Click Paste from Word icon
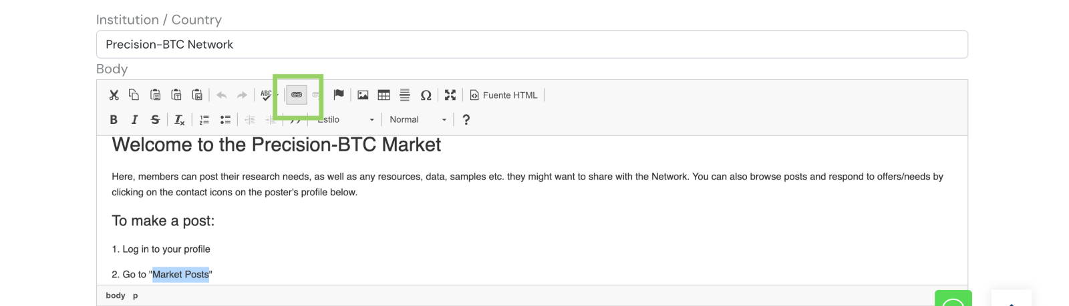This screenshot has height=306, width=1069. pyautogui.click(x=197, y=95)
